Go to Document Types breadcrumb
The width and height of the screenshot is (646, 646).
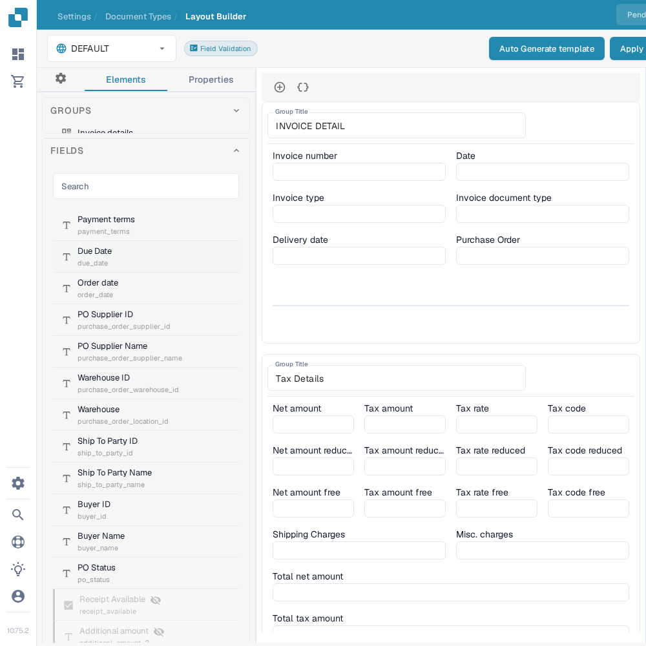(x=138, y=17)
